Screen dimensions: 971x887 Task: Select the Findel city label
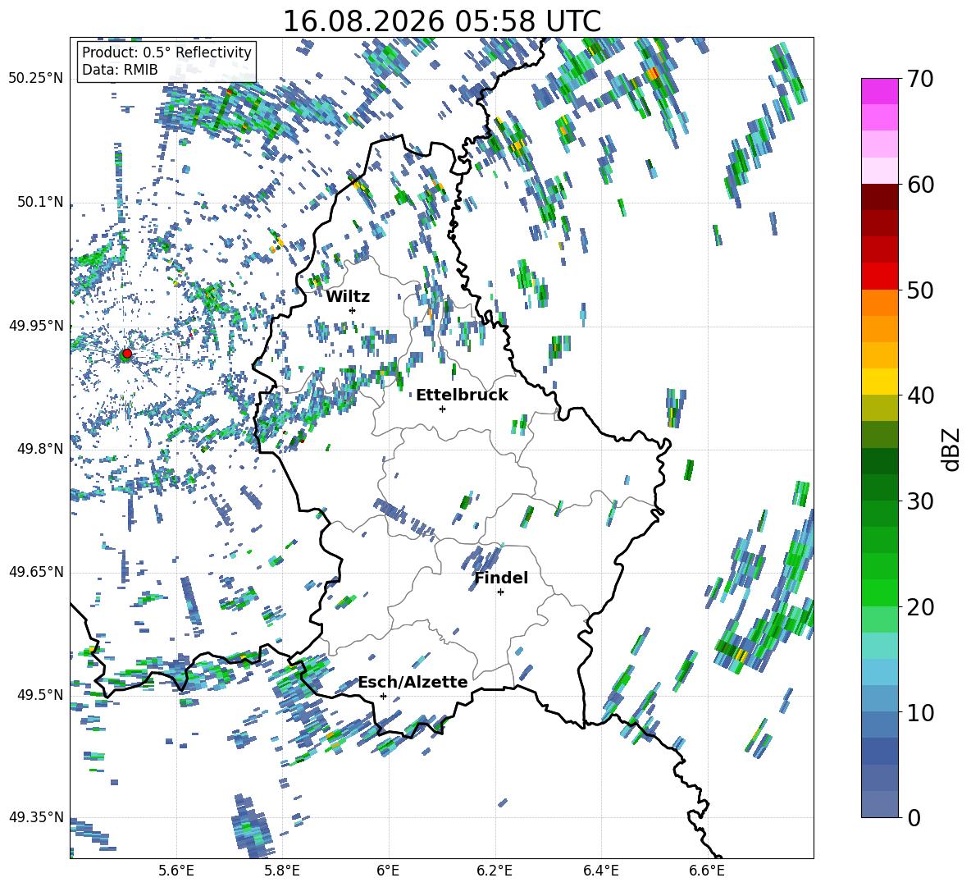501,578
